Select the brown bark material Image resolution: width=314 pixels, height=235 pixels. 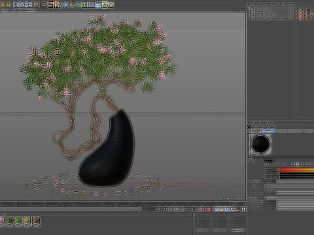36,221
